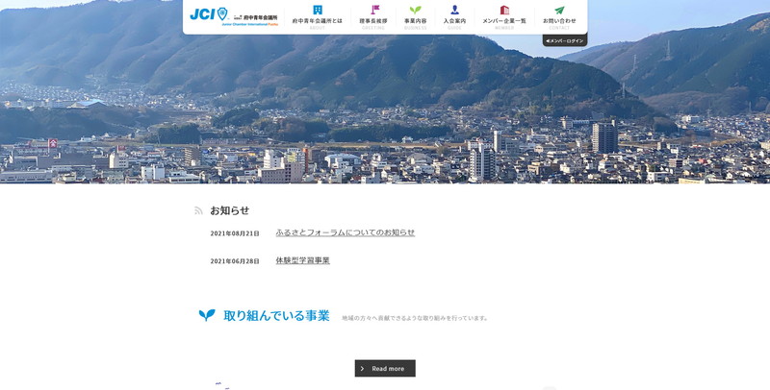Viewport: 770px width, 390px height.
Task: Select the 取り組んでいる事業 section heading
Action: (x=276, y=315)
